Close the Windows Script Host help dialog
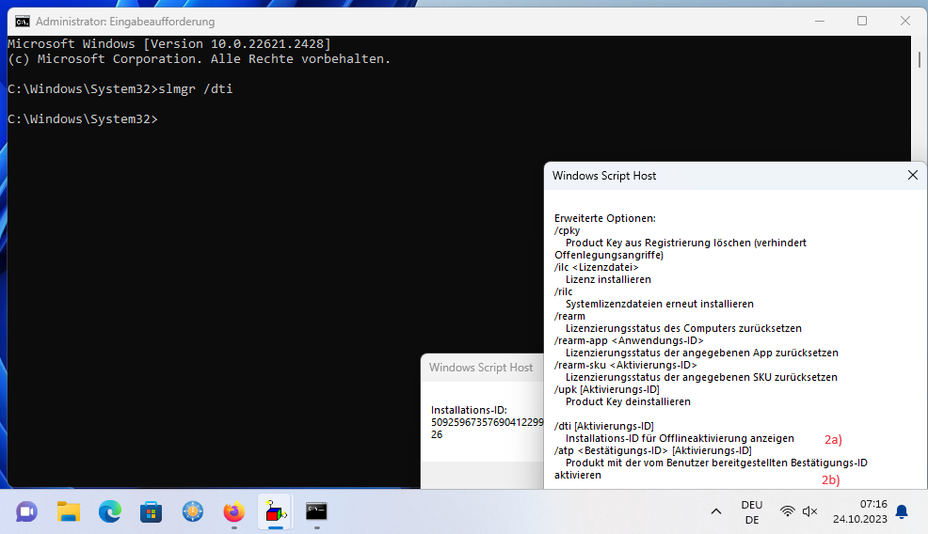The height and width of the screenshot is (534, 928). click(x=913, y=175)
